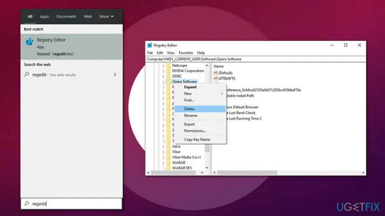Open the More dropdown in search panel
Image resolution: width=385 pixels, height=216 pixels.
(x=106, y=16)
